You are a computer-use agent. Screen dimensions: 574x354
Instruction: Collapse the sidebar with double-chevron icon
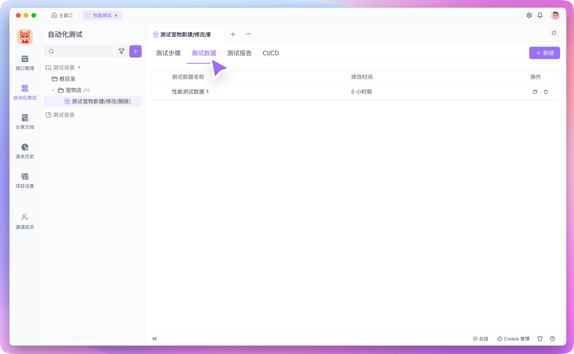154,339
